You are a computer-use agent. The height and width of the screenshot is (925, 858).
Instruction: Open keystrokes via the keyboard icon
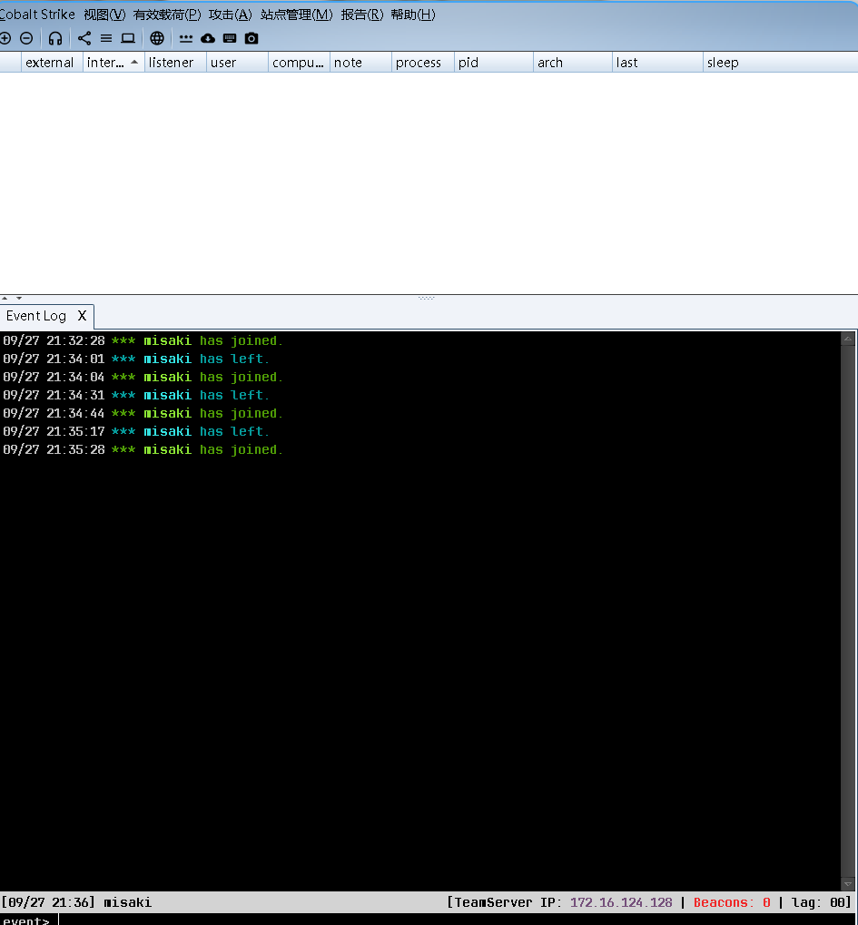(x=230, y=38)
